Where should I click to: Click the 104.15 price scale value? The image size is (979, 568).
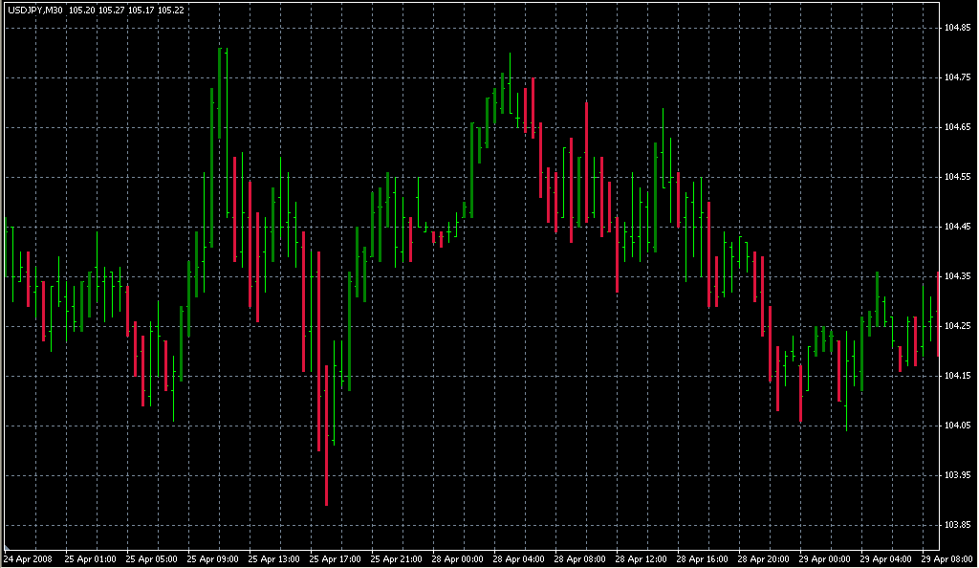pyautogui.click(x=957, y=376)
